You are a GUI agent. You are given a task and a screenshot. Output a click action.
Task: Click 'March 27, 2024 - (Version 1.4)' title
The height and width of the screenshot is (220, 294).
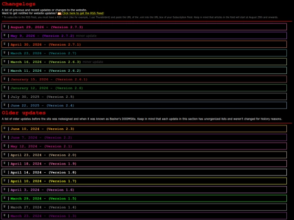(x=44, y=208)
